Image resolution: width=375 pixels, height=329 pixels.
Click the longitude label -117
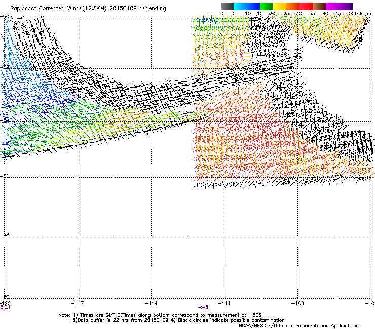[x=78, y=303]
